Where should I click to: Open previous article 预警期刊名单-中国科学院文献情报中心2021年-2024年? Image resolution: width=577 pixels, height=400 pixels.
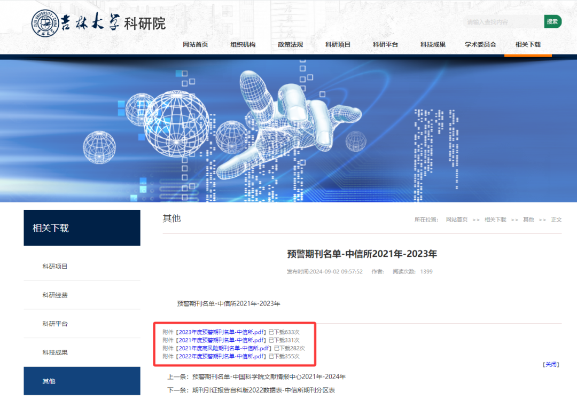pyautogui.click(x=269, y=377)
